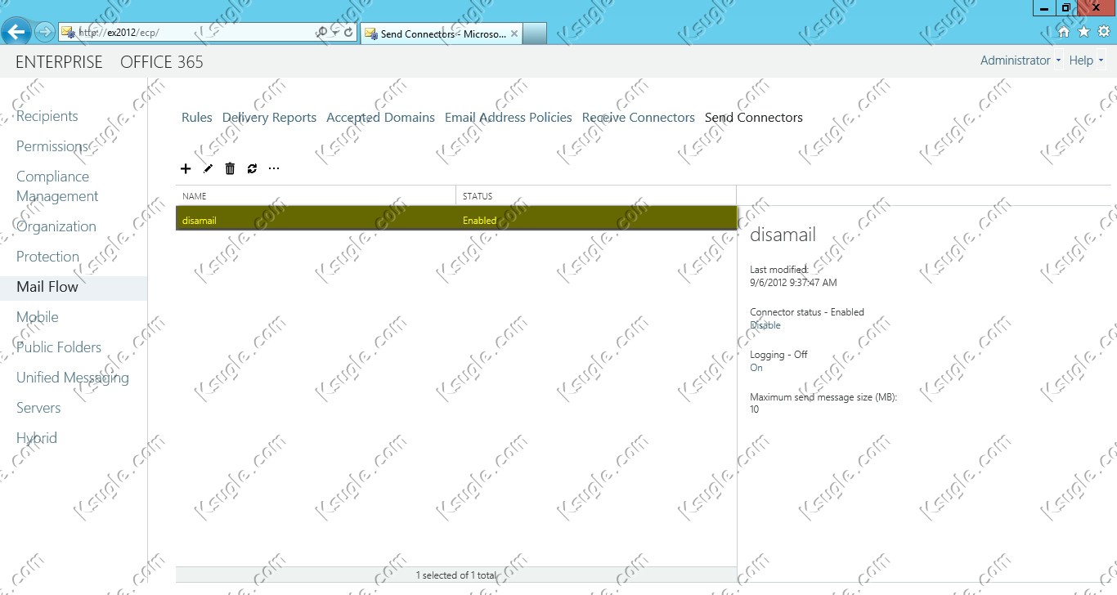Viewport: 1117px width, 595px height.
Task: Click the browser Back arrow button
Action: 16,32
